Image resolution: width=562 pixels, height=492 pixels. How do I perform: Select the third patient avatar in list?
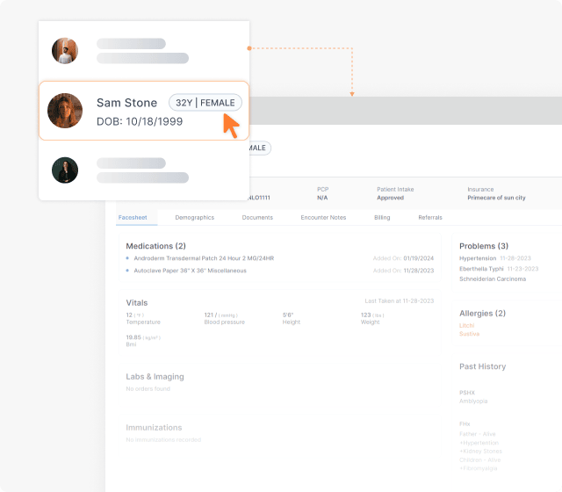(x=64, y=170)
